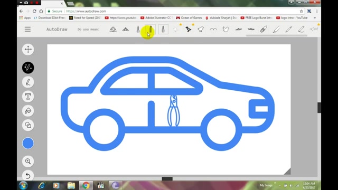338x190 pixels.
Task: Choose the second triangle suggestion
Action: tap(126, 30)
